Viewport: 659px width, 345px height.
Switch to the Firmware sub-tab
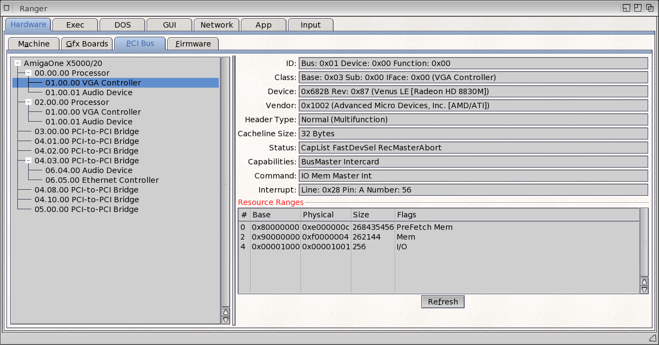(193, 44)
